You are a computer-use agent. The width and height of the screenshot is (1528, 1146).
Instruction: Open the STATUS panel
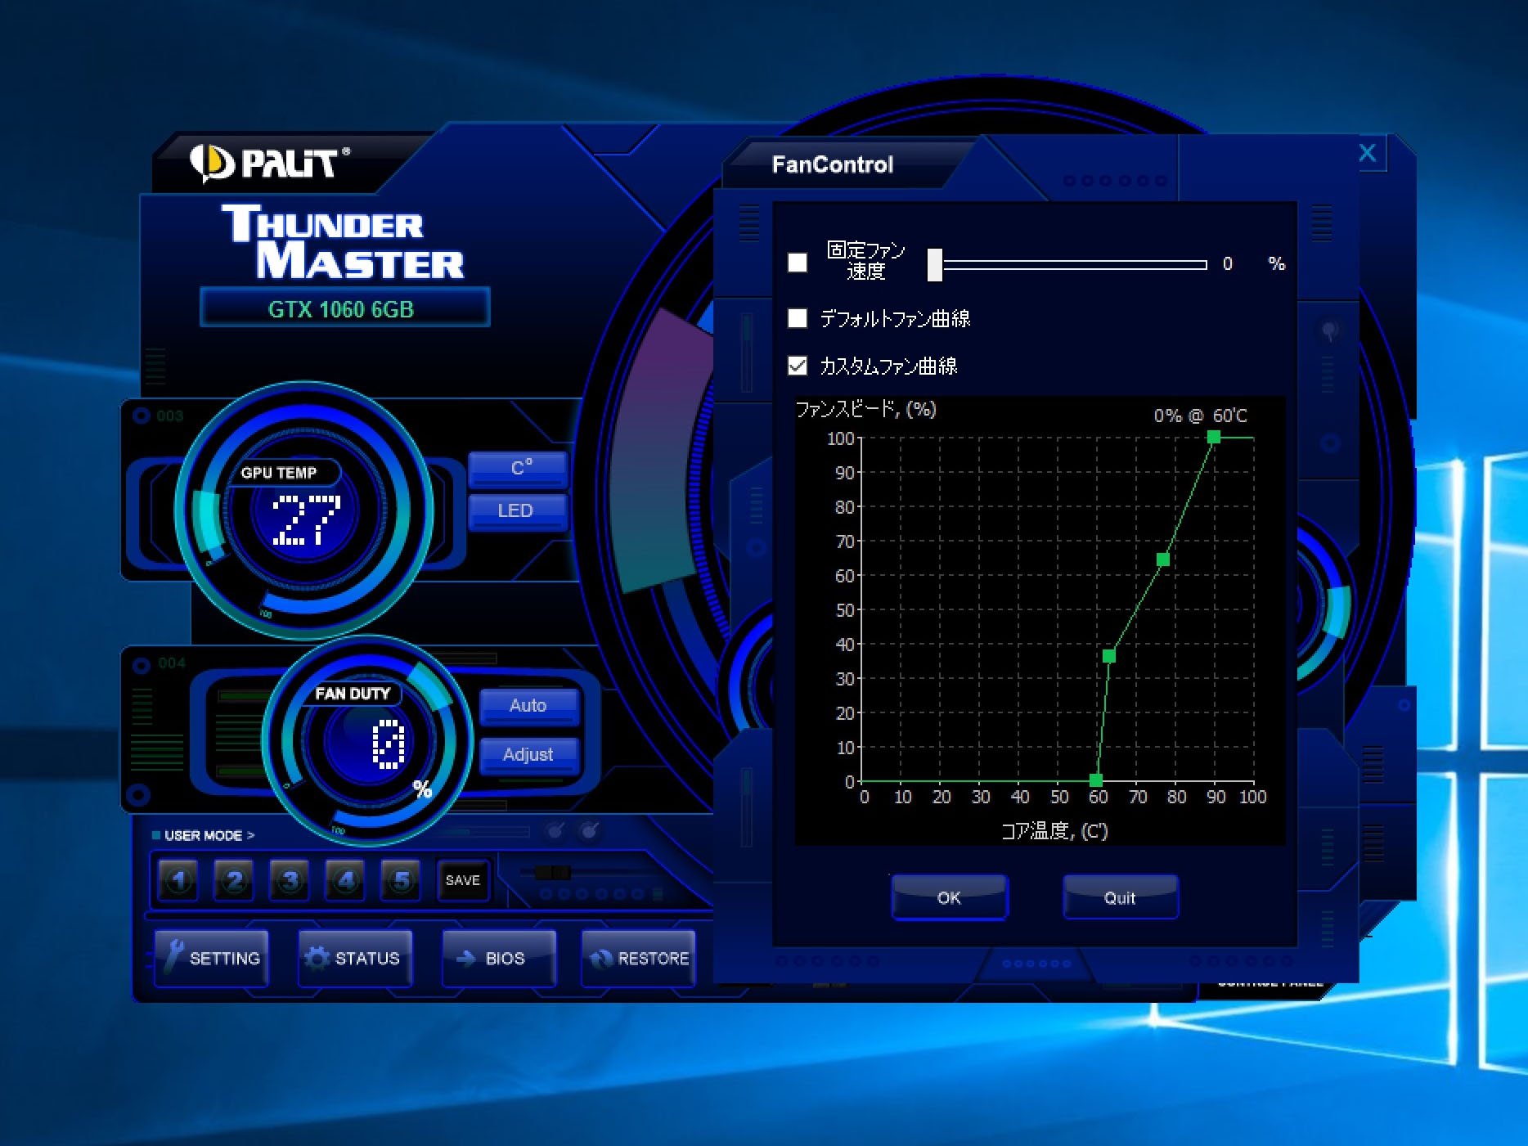point(355,958)
